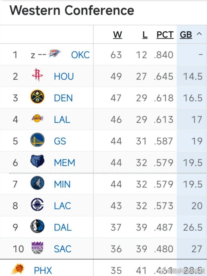Screen dimensions: 207x276
Task: Click the Oklahoma City Thunder logo
Action: 54,54
